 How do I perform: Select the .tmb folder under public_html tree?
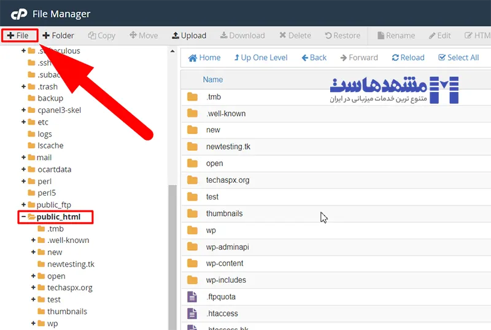click(55, 229)
